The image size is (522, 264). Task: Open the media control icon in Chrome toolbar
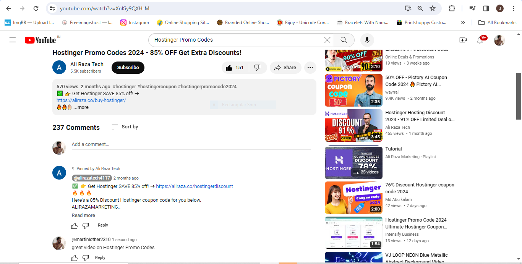[473, 8]
